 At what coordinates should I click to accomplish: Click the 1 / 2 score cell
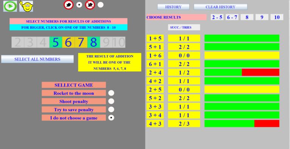click(184, 72)
